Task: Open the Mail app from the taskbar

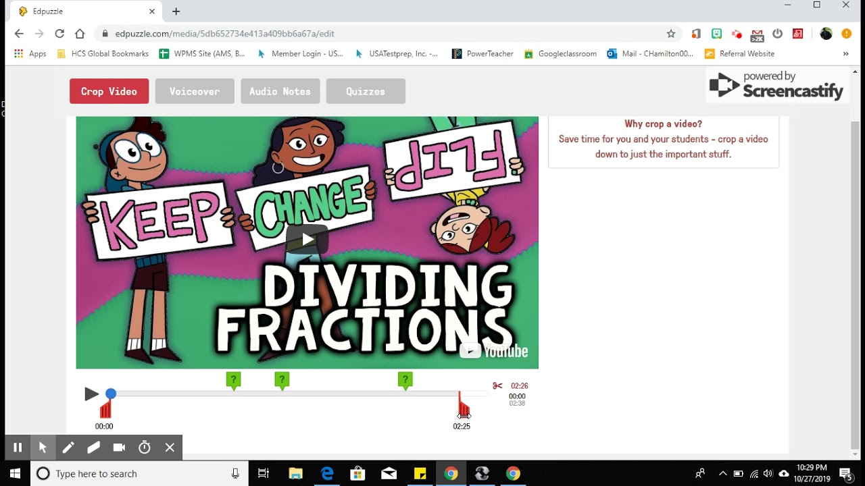Action: point(389,474)
